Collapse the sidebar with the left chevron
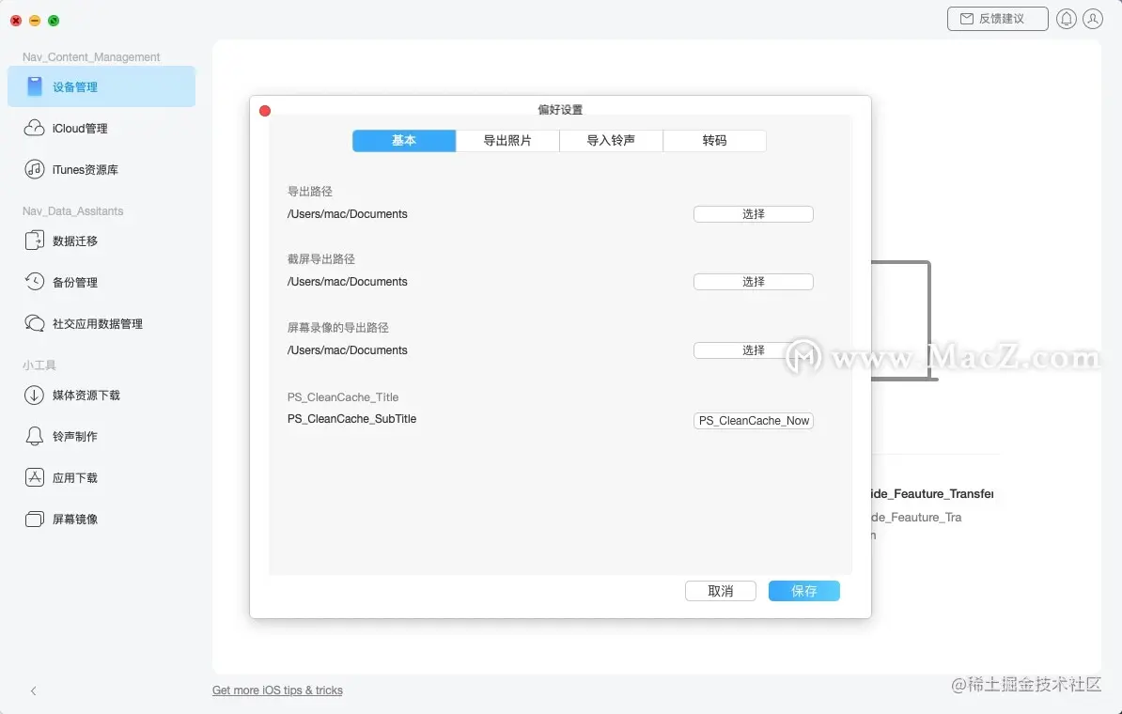Image resolution: width=1122 pixels, height=714 pixels. (34, 691)
